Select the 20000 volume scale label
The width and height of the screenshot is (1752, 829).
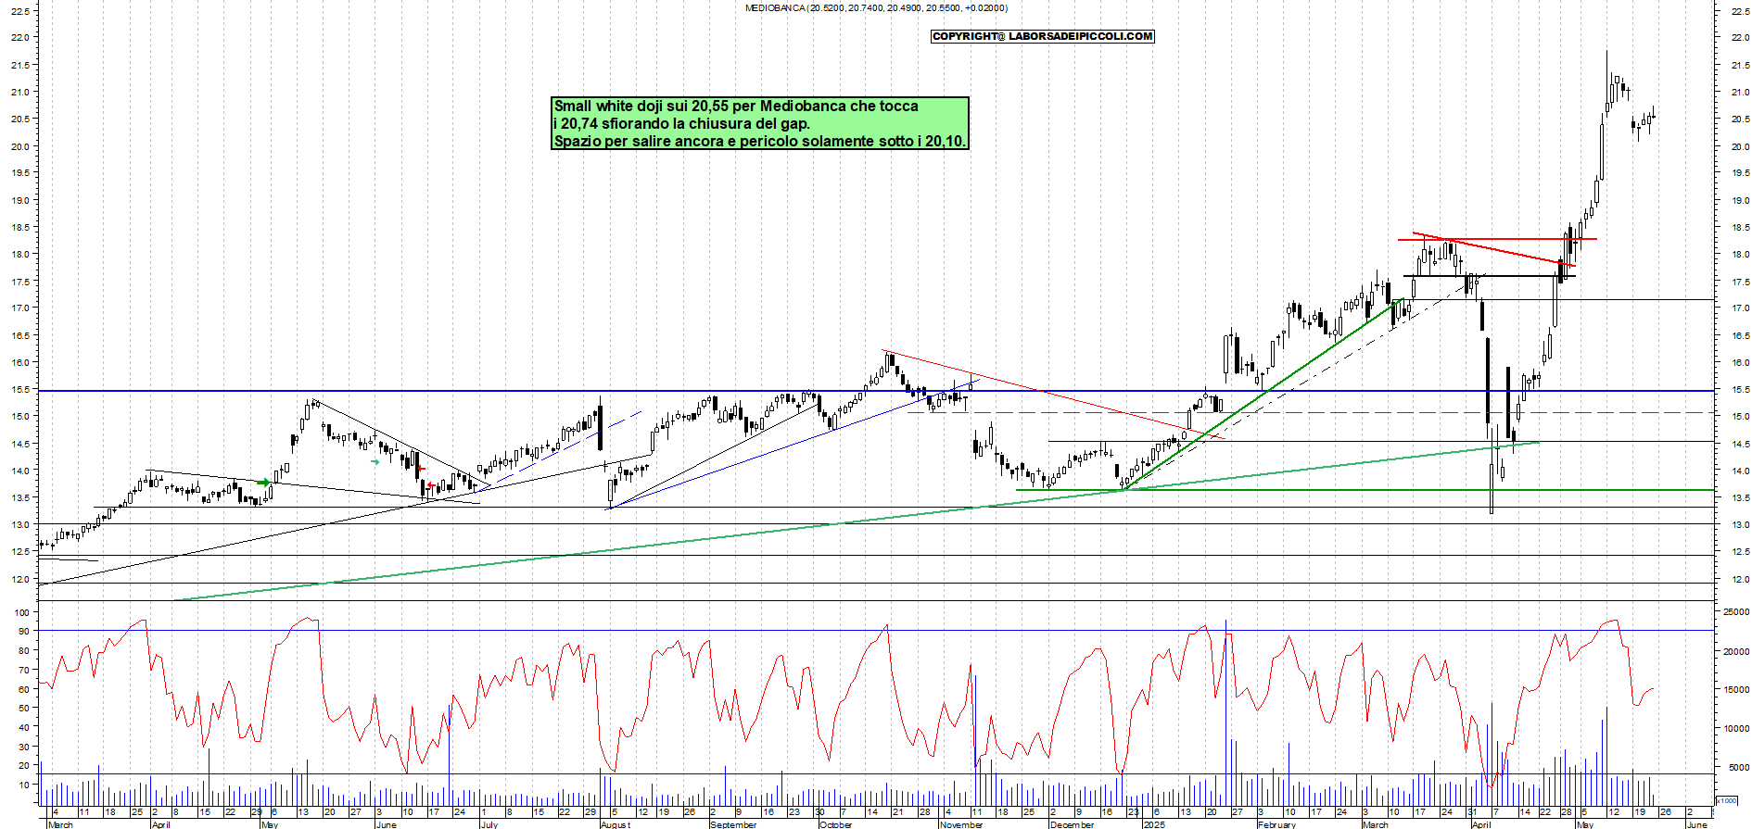(x=1736, y=651)
